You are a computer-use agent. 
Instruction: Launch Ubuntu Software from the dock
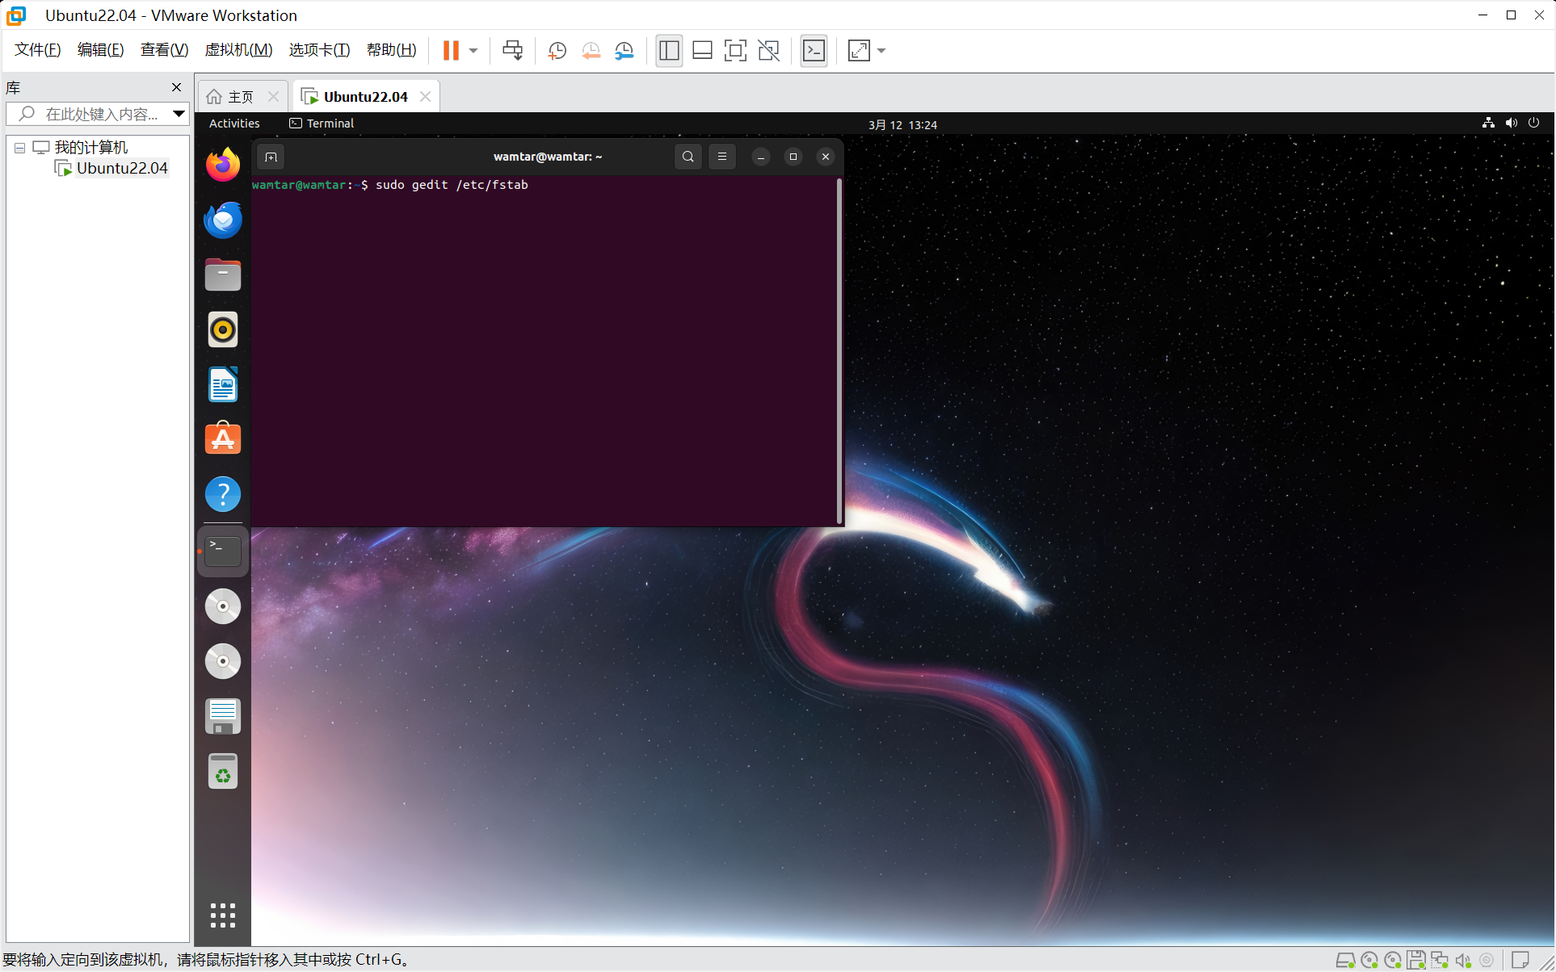[x=223, y=439]
